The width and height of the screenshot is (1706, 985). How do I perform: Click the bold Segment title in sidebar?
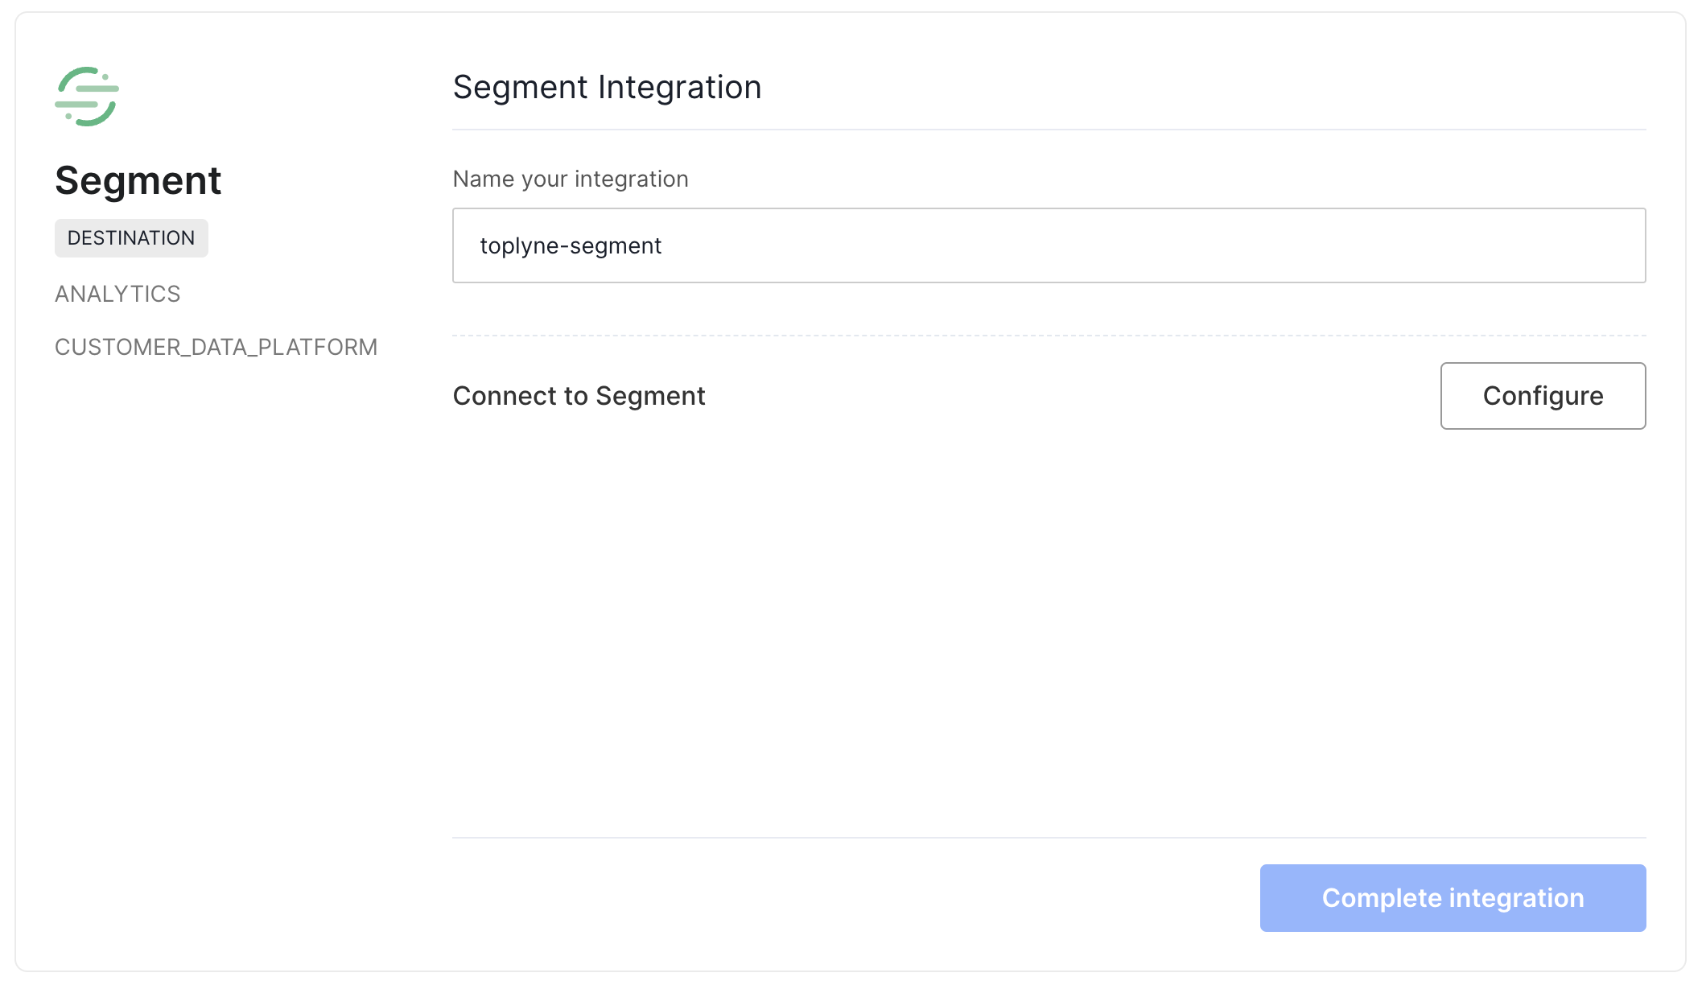[x=138, y=180]
